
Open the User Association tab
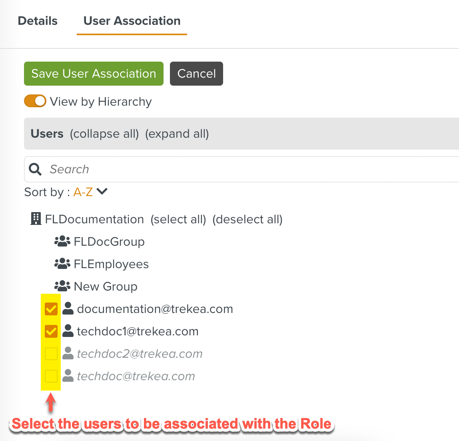pos(132,21)
